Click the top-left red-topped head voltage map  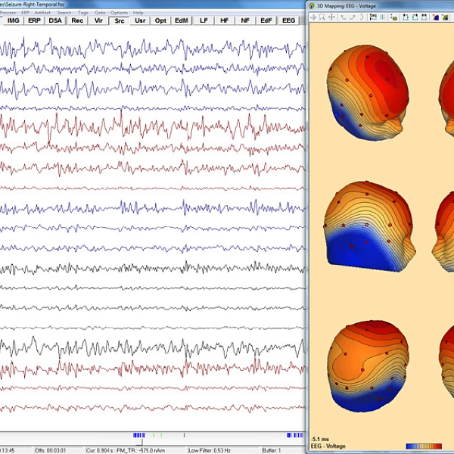(x=368, y=92)
